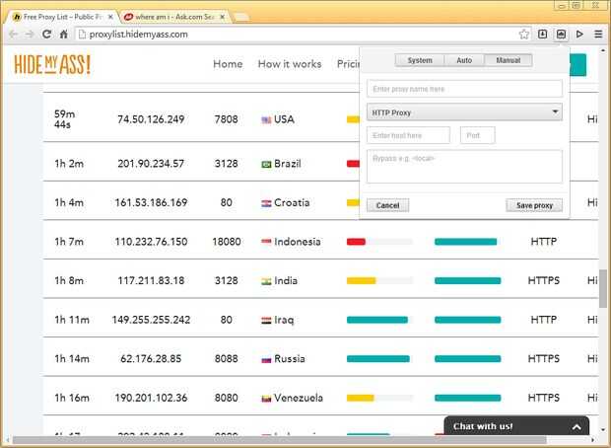The height and width of the screenshot is (448, 611).
Task: Click IP address 201.90.234.57
Action: (151, 164)
